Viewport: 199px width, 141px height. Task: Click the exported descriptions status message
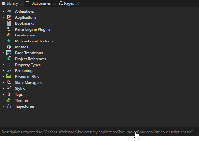pyautogui.click(x=97, y=132)
